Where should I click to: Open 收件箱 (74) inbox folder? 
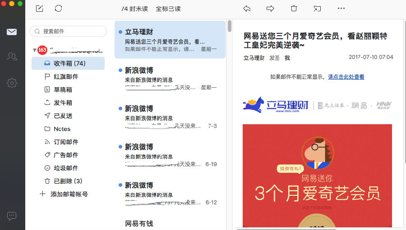coord(68,63)
